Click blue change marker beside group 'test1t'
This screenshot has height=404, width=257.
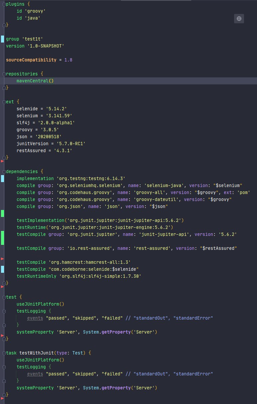(x=3, y=39)
